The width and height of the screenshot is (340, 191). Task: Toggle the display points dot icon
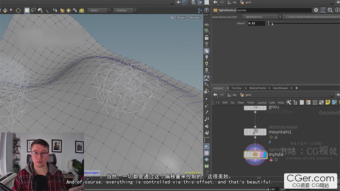click(206, 99)
